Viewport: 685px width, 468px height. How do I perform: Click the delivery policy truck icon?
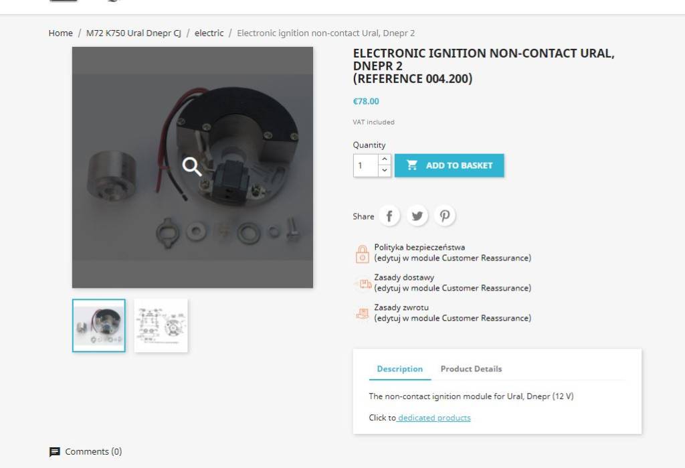[x=362, y=284]
